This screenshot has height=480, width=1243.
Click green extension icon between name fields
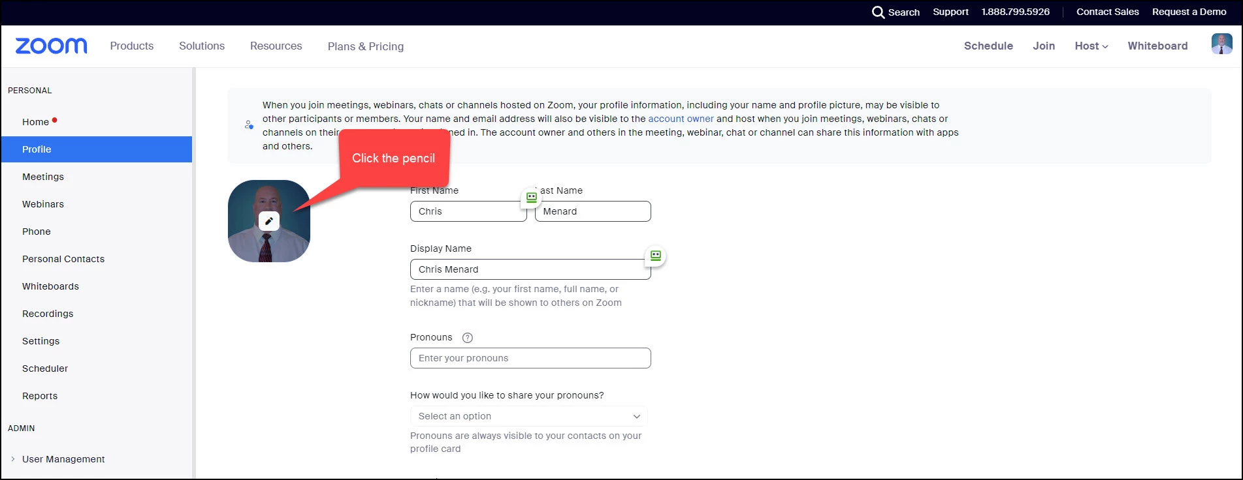(x=532, y=197)
